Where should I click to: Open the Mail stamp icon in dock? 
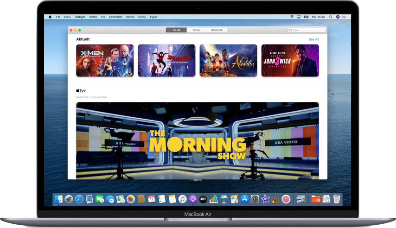click(x=89, y=199)
